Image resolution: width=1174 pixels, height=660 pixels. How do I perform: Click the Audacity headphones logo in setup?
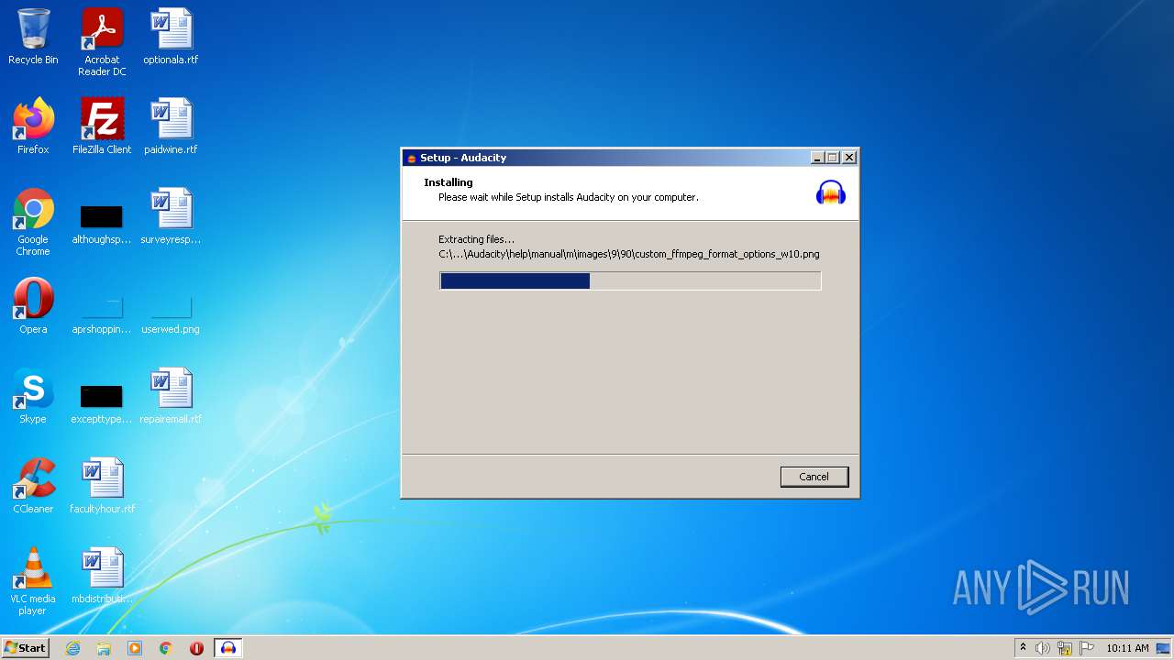click(831, 192)
